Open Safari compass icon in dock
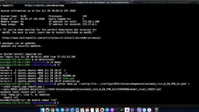 (x=72, y=110)
